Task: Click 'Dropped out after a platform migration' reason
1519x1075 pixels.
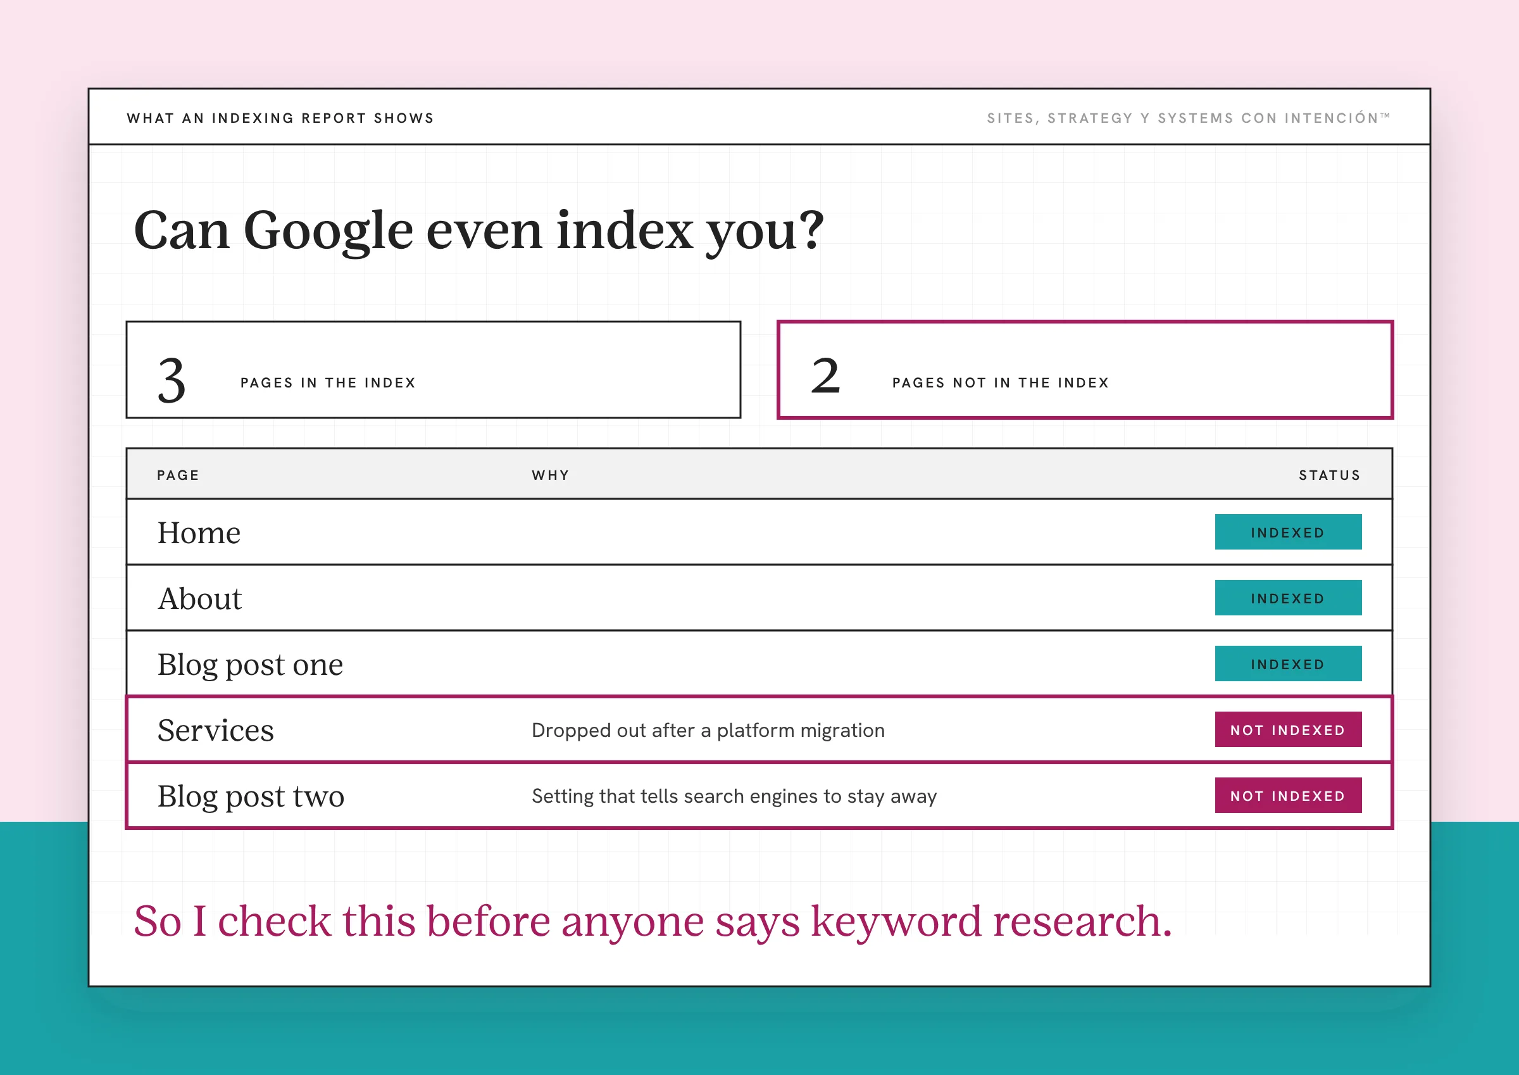Action: 708,730
